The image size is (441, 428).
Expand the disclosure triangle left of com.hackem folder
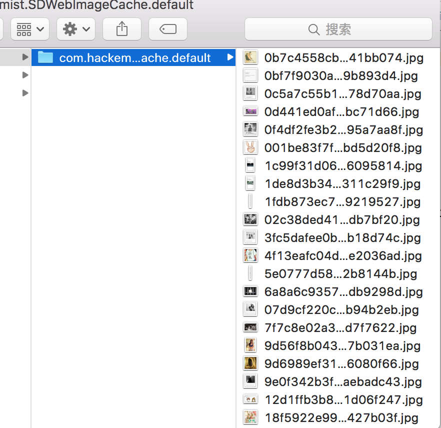25,57
